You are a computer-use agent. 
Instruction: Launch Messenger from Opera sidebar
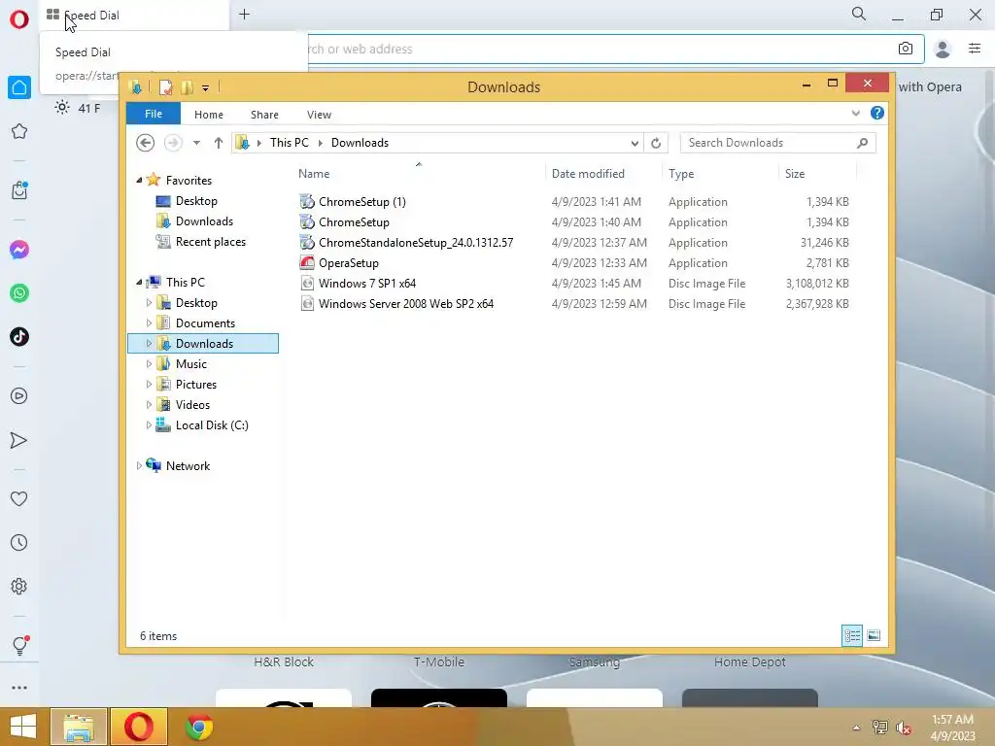click(19, 250)
